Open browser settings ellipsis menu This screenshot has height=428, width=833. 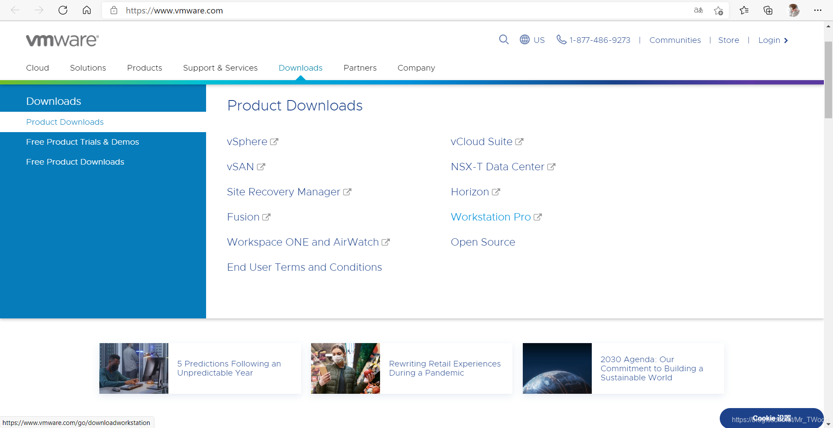click(x=818, y=10)
